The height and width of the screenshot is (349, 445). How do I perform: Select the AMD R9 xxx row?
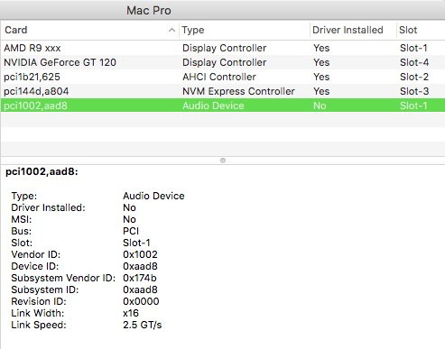223,48
